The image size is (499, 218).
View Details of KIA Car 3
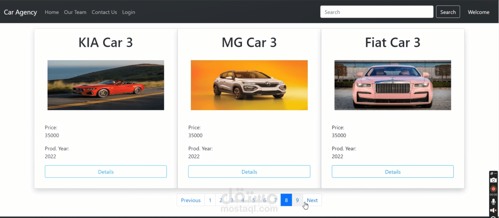[106, 171]
